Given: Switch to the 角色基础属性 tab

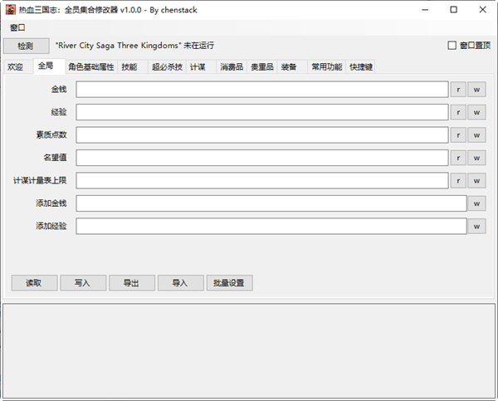Looking at the screenshot, I should pyautogui.click(x=90, y=67).
